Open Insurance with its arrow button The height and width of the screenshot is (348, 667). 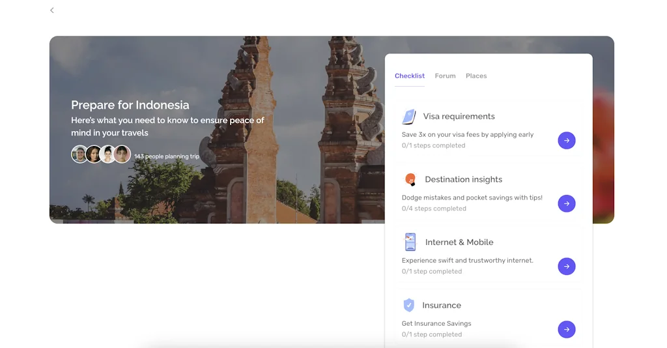click(x=566, y=329)
